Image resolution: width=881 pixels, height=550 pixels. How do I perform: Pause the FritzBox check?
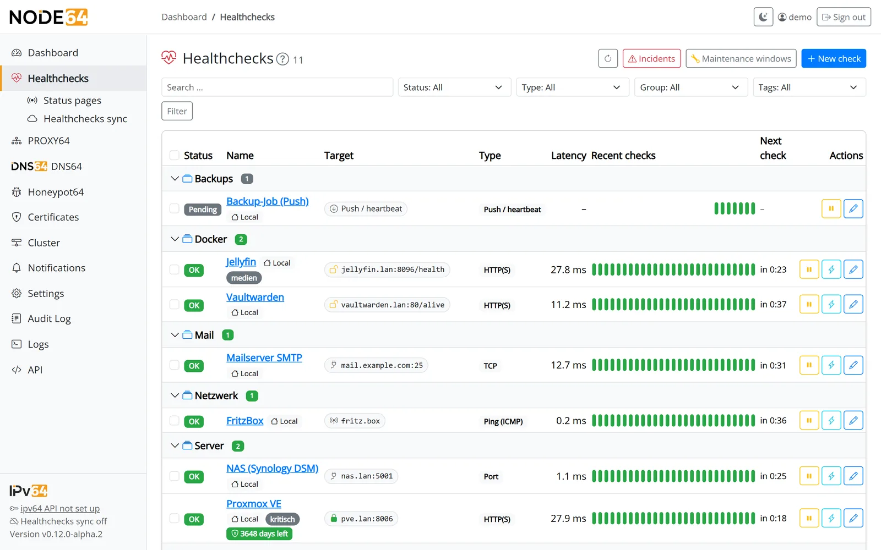coord(809,421)
